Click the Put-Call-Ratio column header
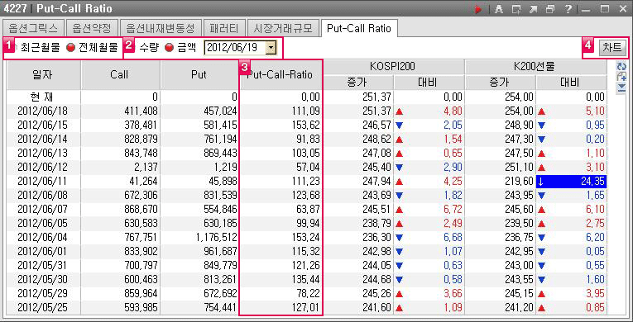 point(281,75)
